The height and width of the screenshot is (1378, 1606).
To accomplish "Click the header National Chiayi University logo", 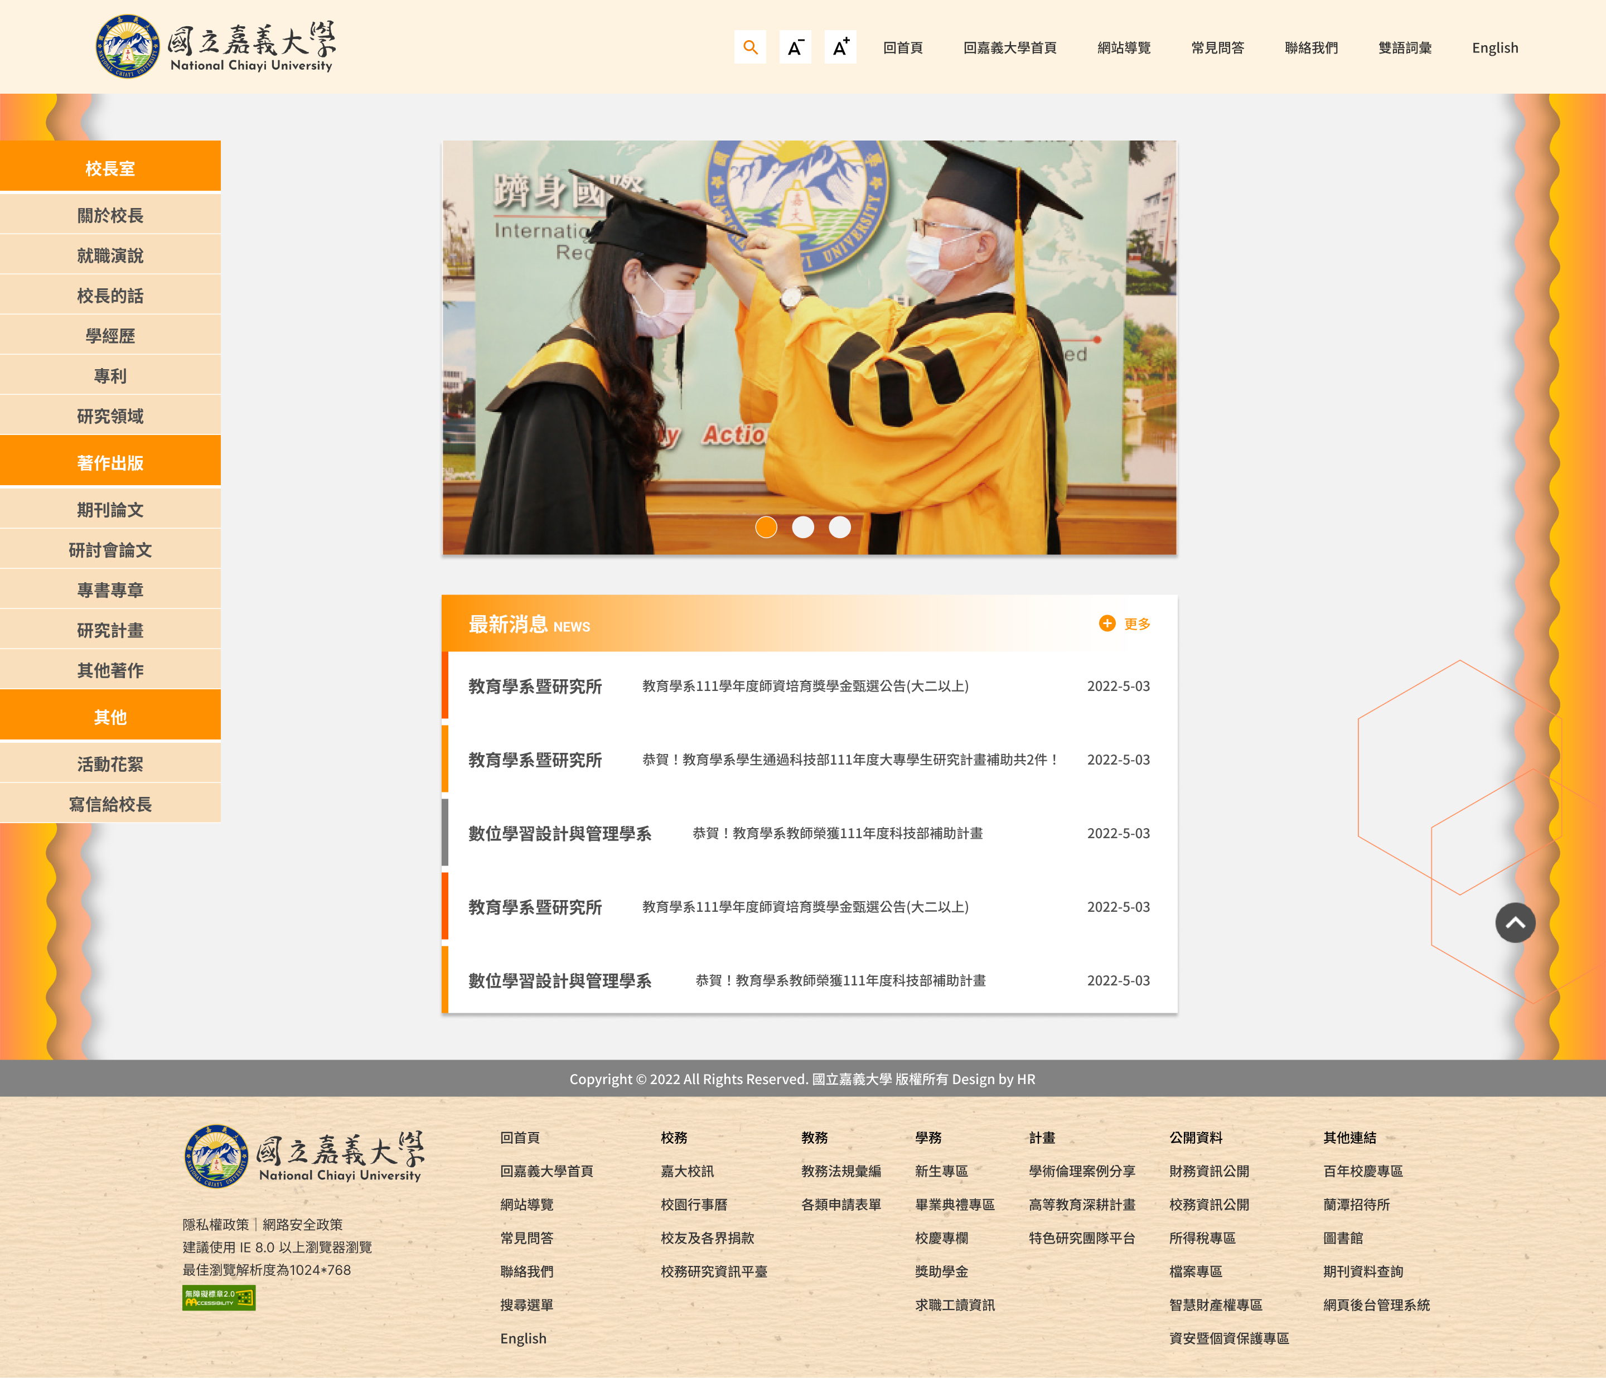I will [215, 46].
